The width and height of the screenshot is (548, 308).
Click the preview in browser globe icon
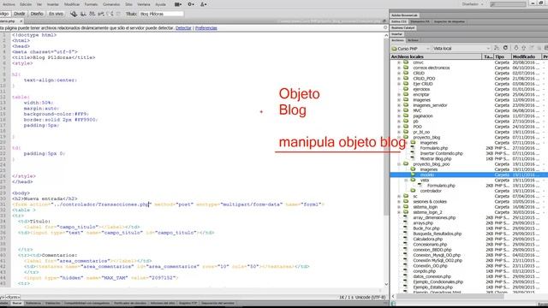click(74, 14)
